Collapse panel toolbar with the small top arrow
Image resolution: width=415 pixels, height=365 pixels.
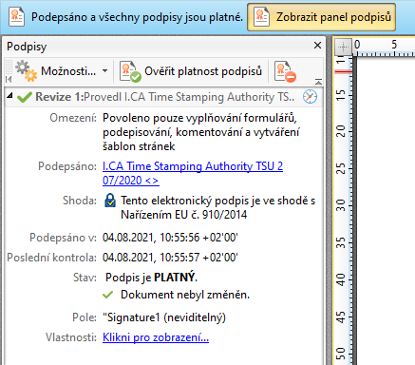coord(318,82)
